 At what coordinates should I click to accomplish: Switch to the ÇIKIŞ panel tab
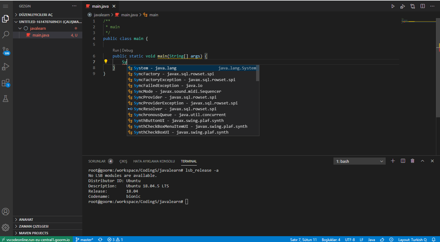point(123,161)
